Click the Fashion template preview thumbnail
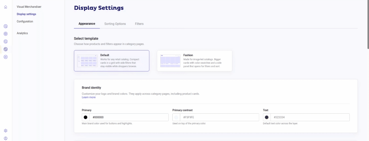 point(170,61)
